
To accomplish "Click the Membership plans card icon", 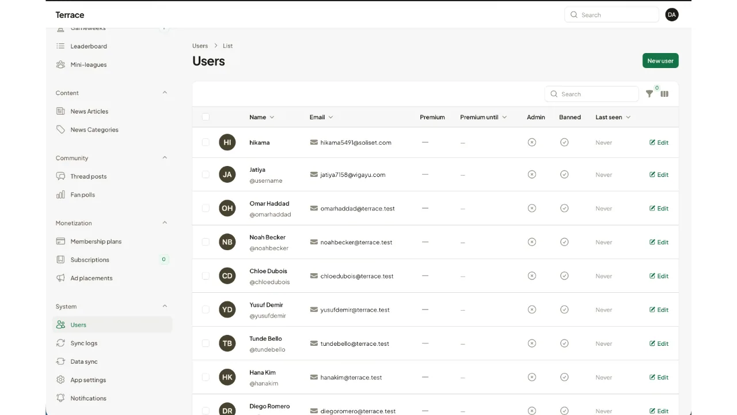I will (x=60, y=242).
